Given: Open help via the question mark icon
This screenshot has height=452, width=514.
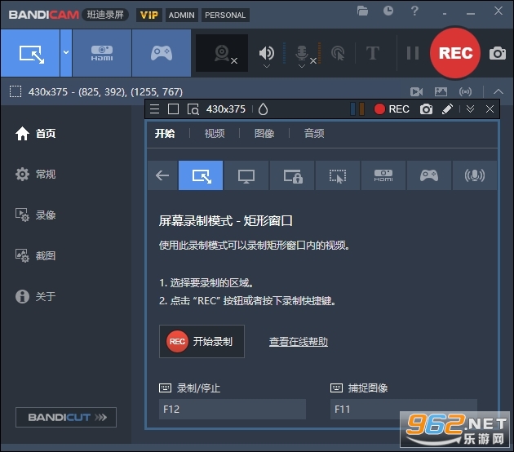Looking at the screenshot, I should (x=414, y=11).
